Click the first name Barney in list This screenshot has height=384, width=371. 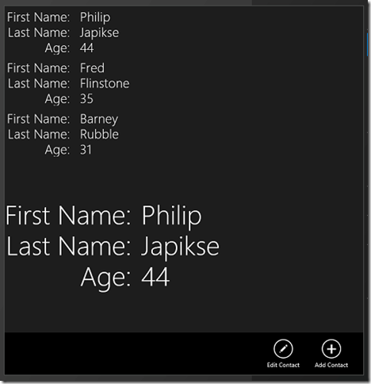coord(99,119)
